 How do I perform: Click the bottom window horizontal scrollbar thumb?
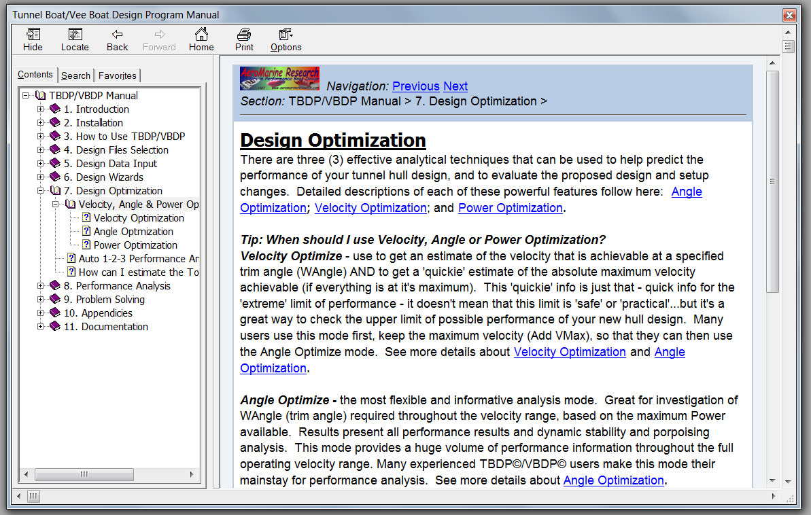[x=33, y=497]
